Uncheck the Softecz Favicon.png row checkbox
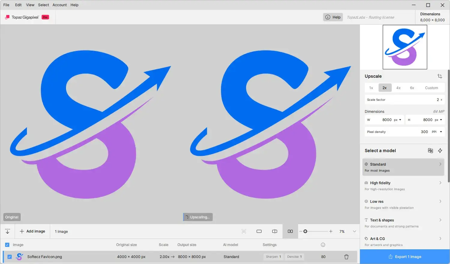 (10, 257)
